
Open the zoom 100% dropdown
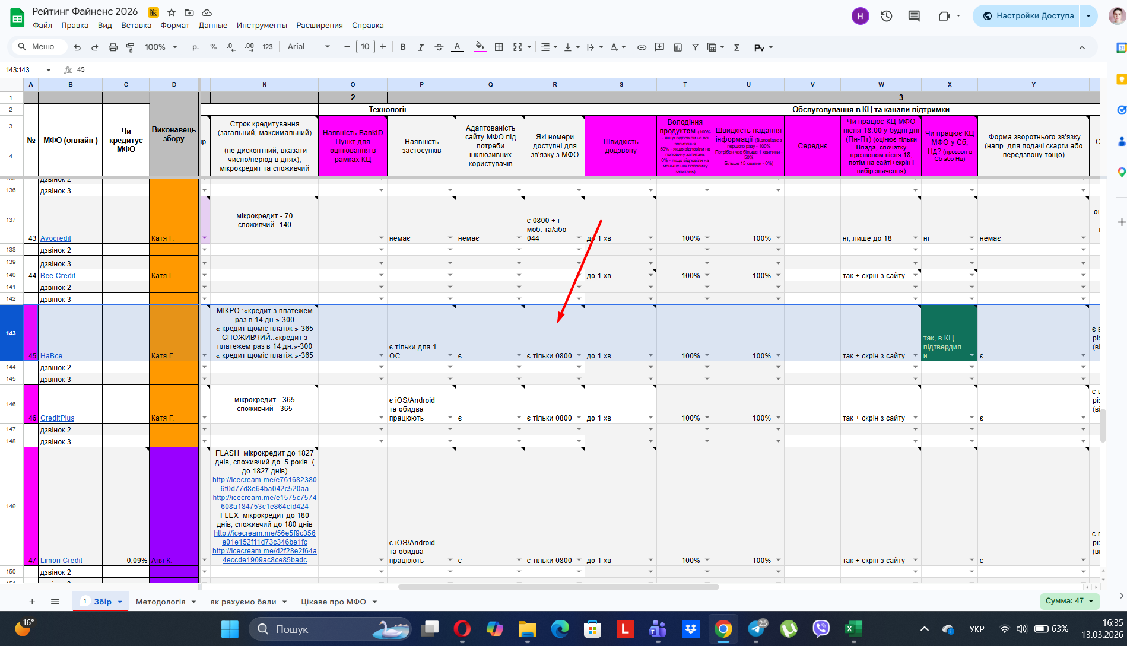coord(161,47)
